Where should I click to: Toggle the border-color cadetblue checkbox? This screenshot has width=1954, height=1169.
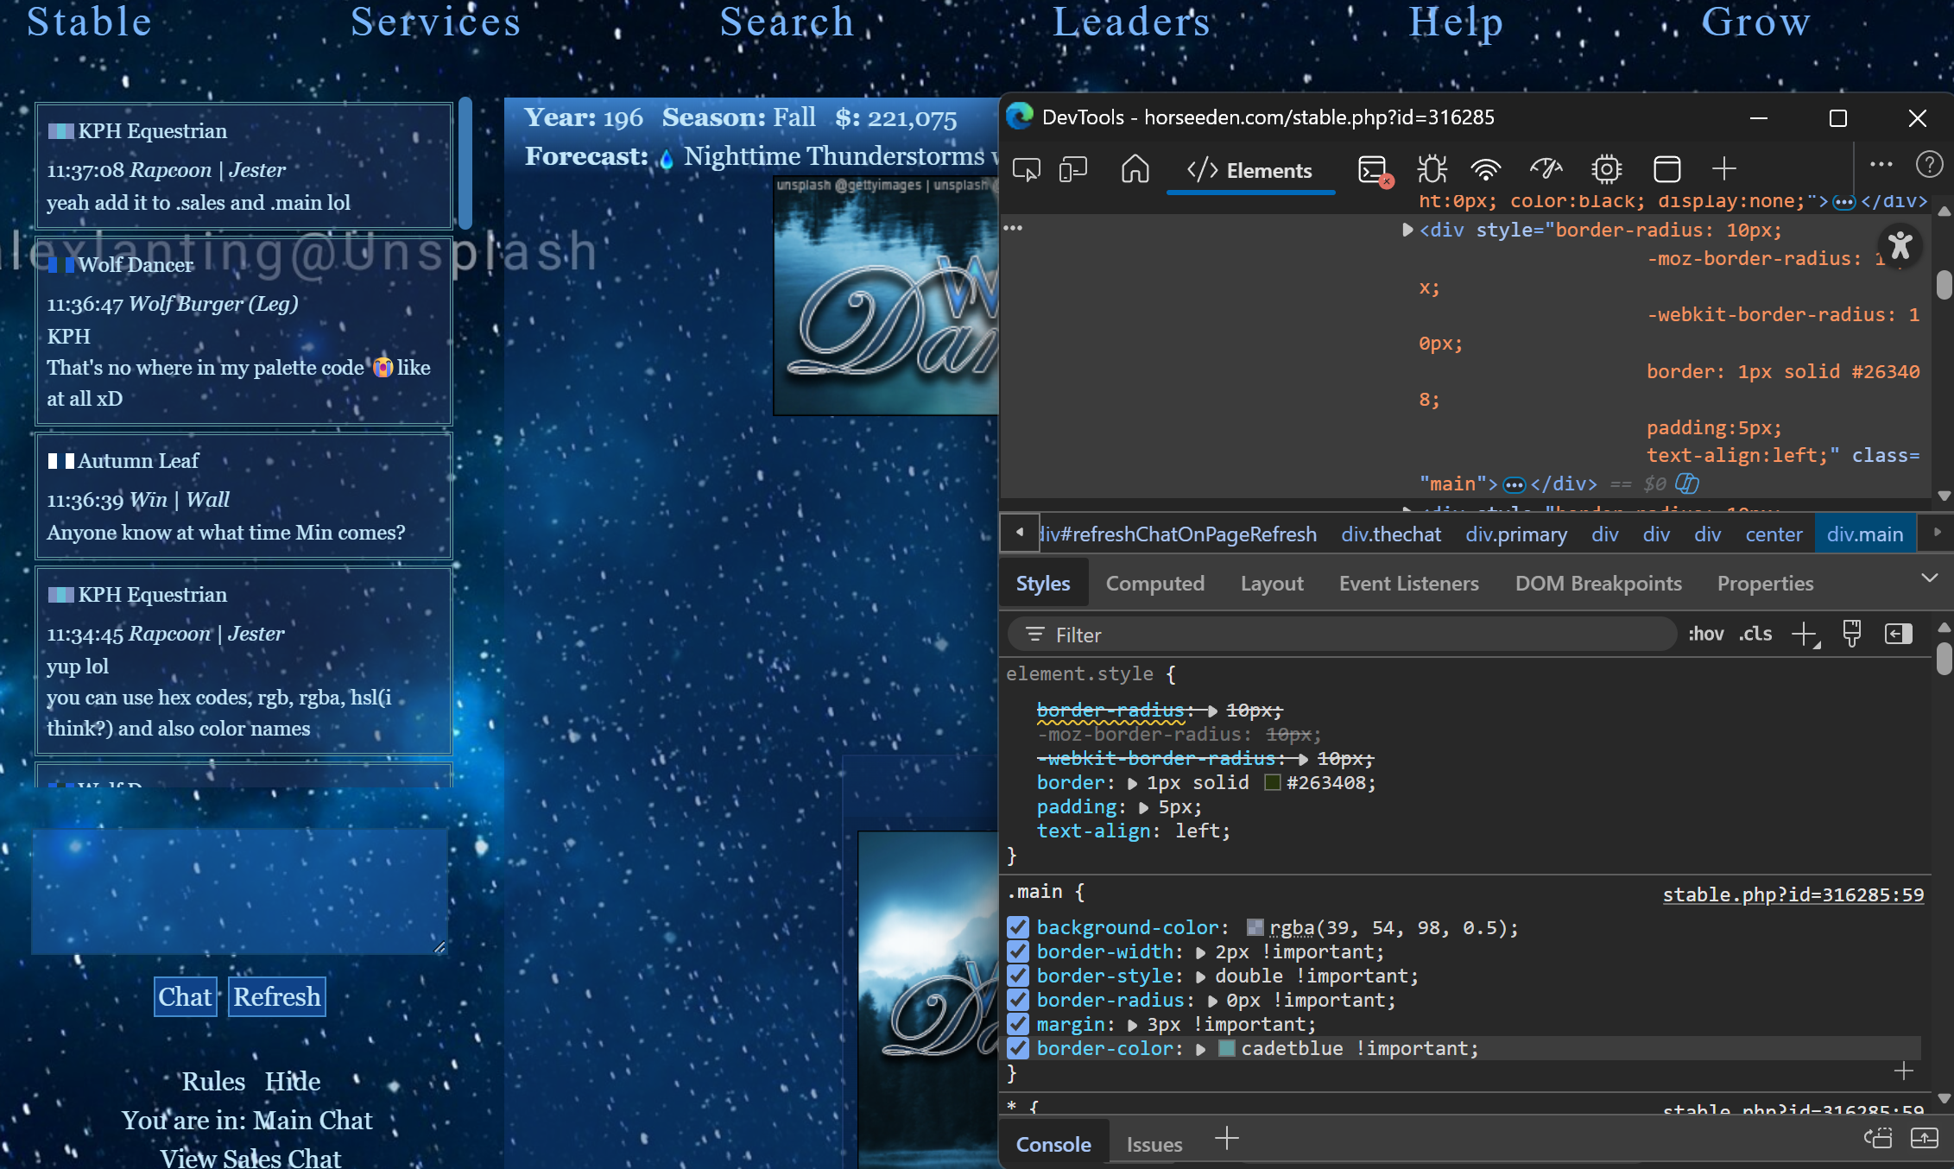(1018, 1048)
